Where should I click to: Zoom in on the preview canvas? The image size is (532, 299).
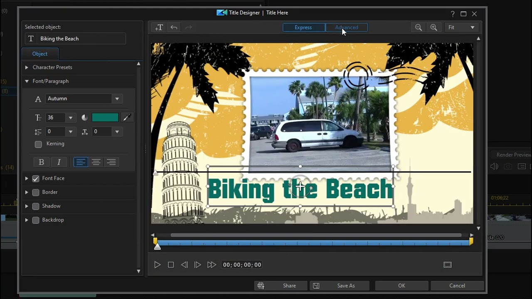pos(433,27)
